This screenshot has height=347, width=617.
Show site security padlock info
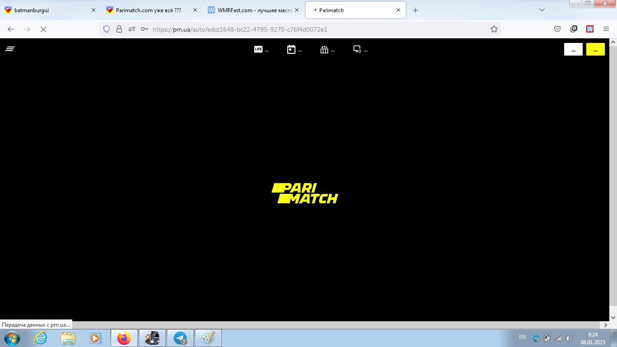coord(119,29)
